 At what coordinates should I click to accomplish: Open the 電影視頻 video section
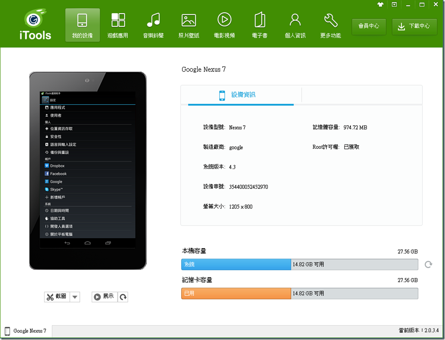pyautogui.click(x=224, y=25)
